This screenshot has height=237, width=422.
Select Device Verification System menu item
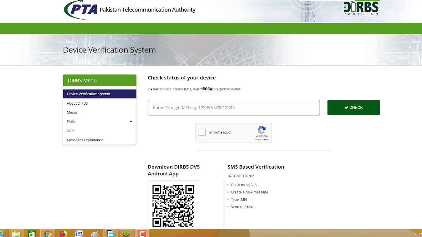(x=88, y=94)
